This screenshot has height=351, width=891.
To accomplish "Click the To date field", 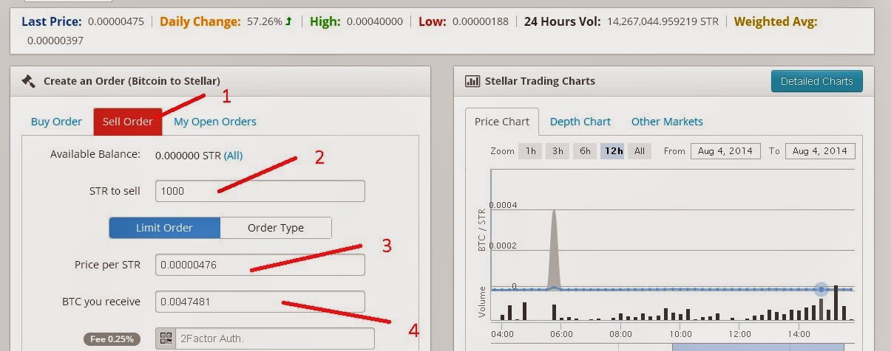I will coord(820,151).
